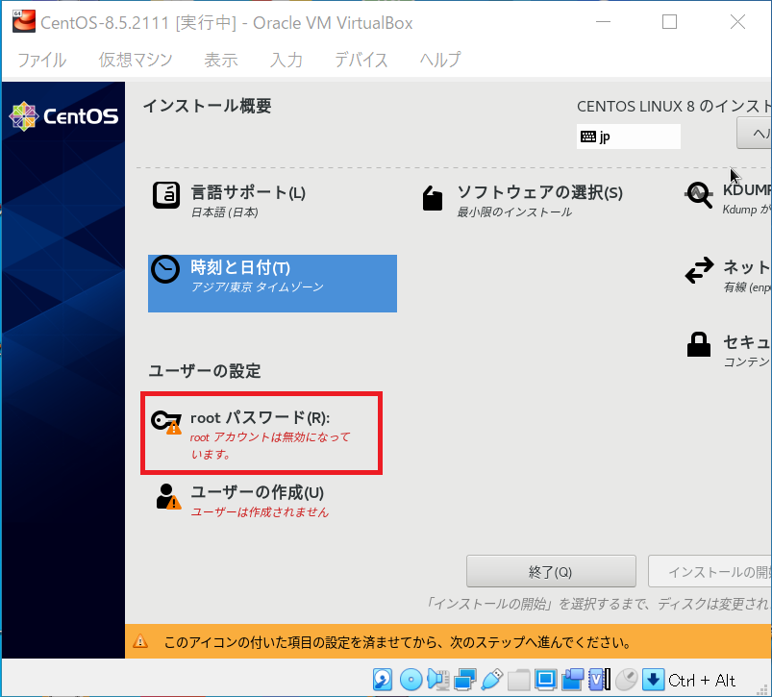Click the 終了(Q) button
The height and width of the screenshot is (697, 772).
point(551,571)
